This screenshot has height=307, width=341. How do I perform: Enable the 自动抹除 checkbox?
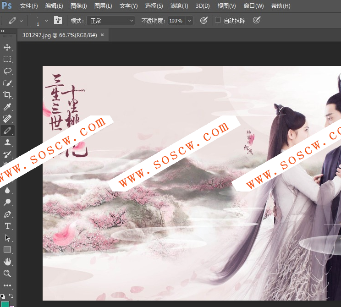point(218,20)
